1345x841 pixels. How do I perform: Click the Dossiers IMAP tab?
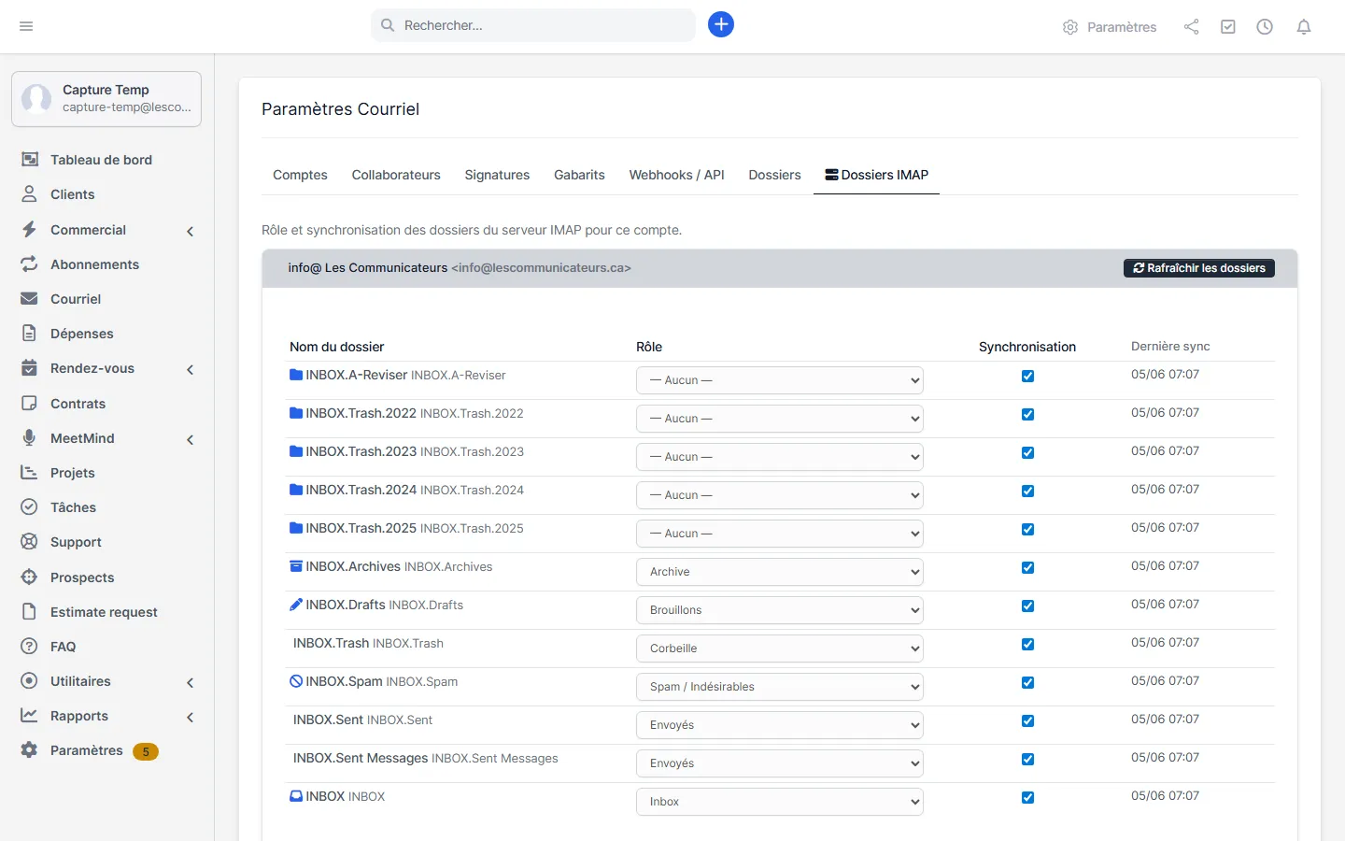point(876,175)
